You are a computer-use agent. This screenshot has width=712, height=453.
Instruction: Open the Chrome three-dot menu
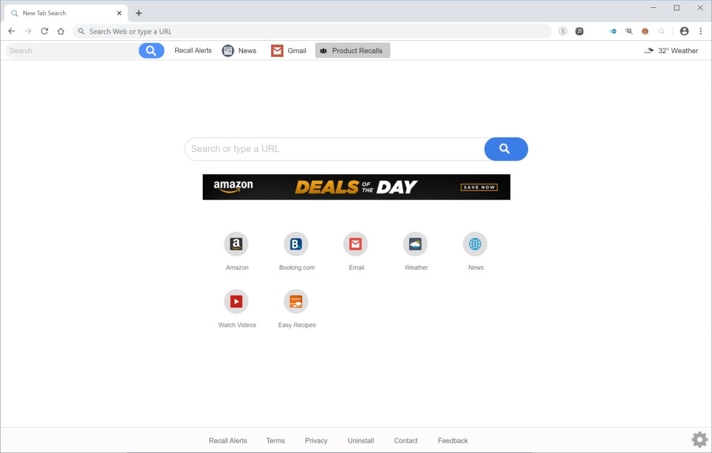click(x=700, y=31)
